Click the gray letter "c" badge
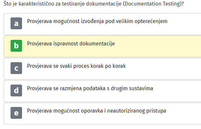This screenshot has width=201, height=129. tap(16, 68)
